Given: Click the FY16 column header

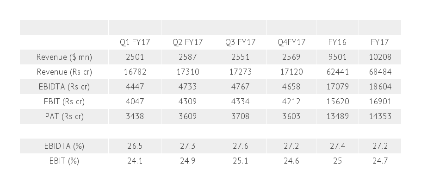Looking at the screenshot, I should point(337,42).
